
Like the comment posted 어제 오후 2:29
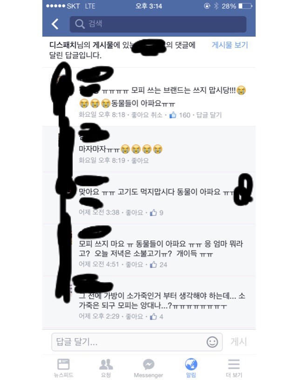[x=134, y=317]
